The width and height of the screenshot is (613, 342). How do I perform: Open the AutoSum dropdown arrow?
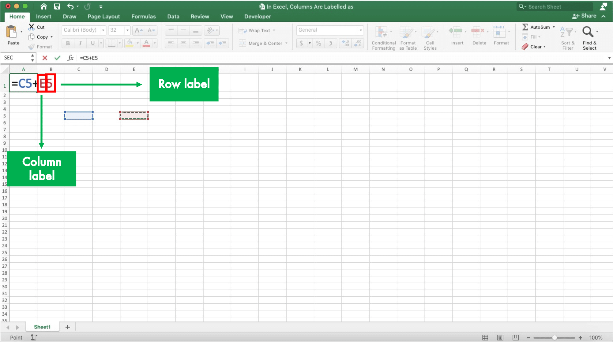click(x=554, y=27)
